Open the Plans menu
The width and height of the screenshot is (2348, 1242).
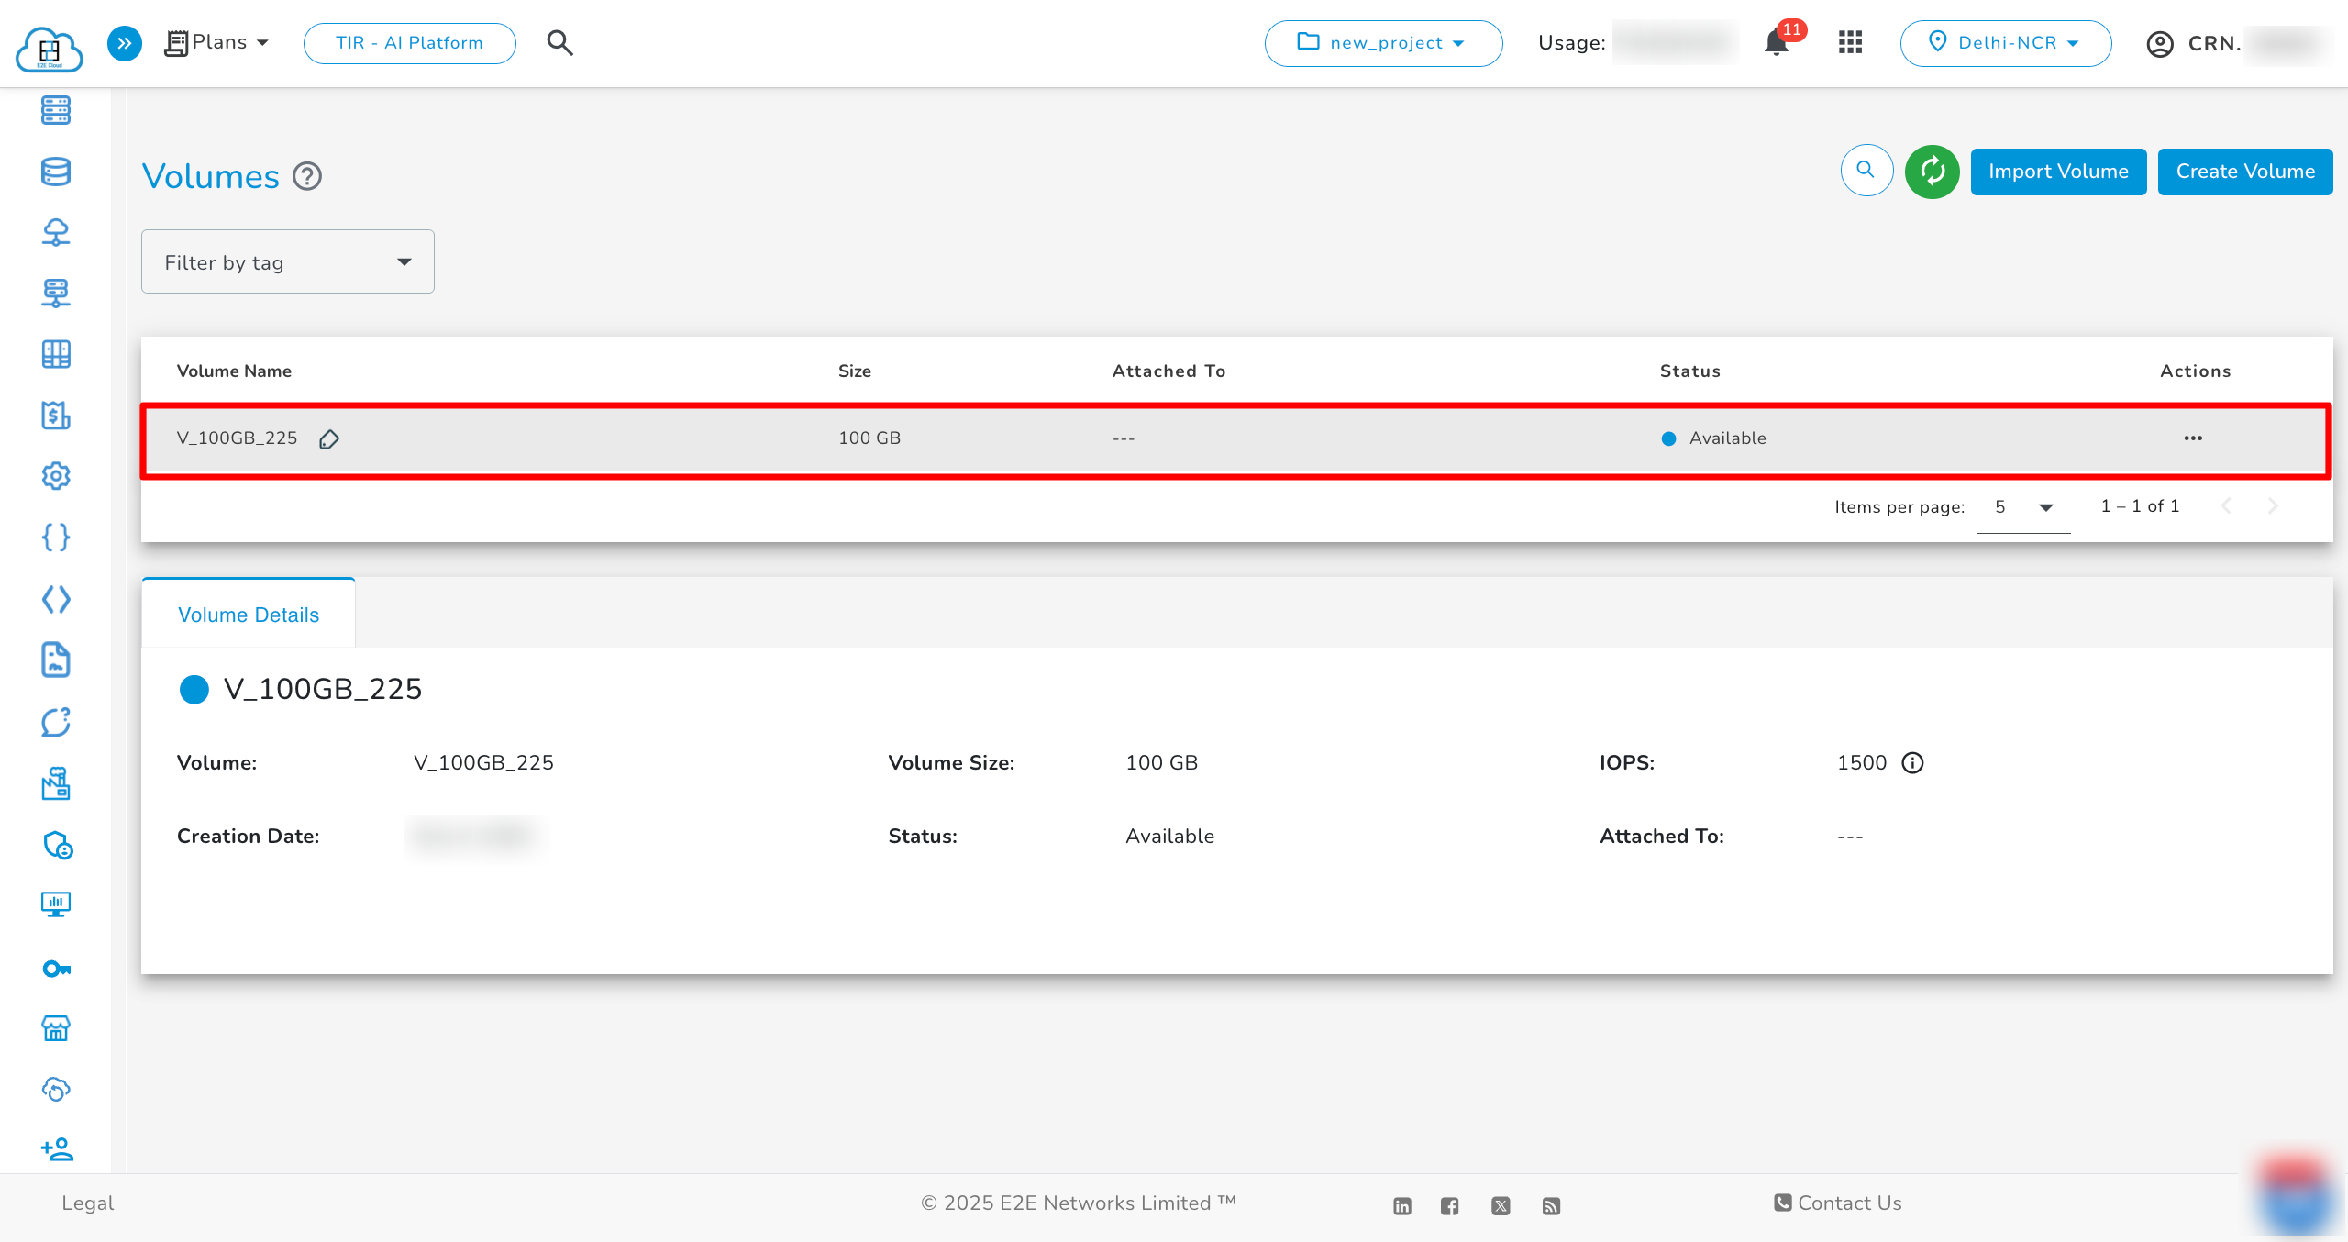click(218, 42)
